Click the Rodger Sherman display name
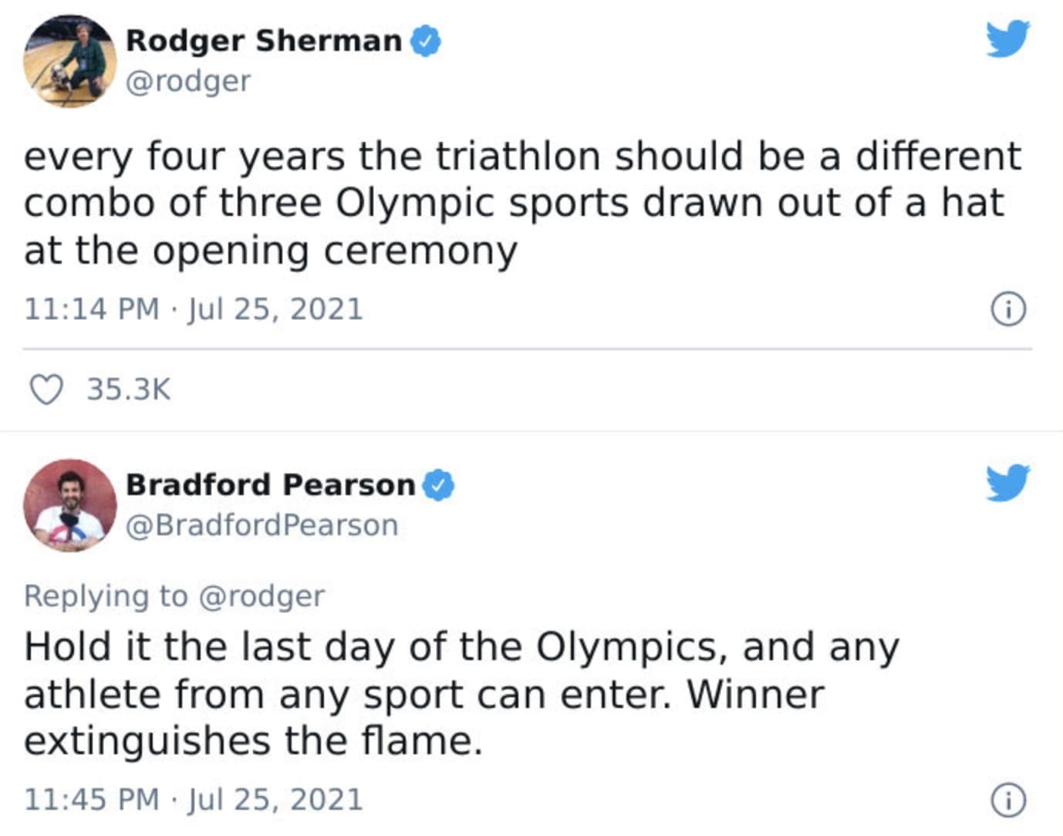Viewport: 1063px width, 836px height. point(263,41)
